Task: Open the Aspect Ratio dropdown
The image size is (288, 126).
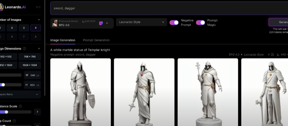Action: pyautogui.click(x=20, y=94)
